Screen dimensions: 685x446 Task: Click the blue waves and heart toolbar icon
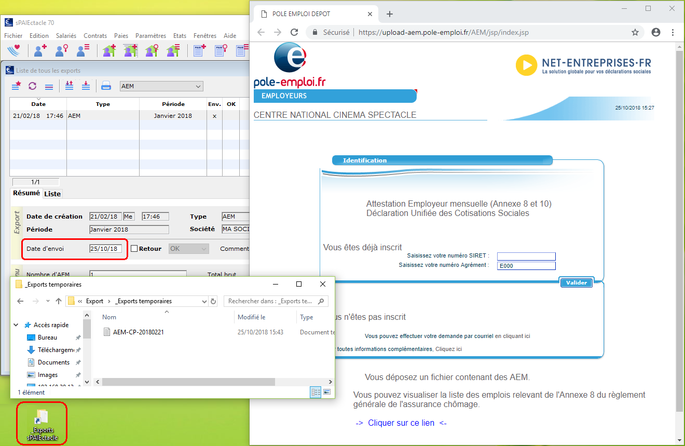click(15, 50)
